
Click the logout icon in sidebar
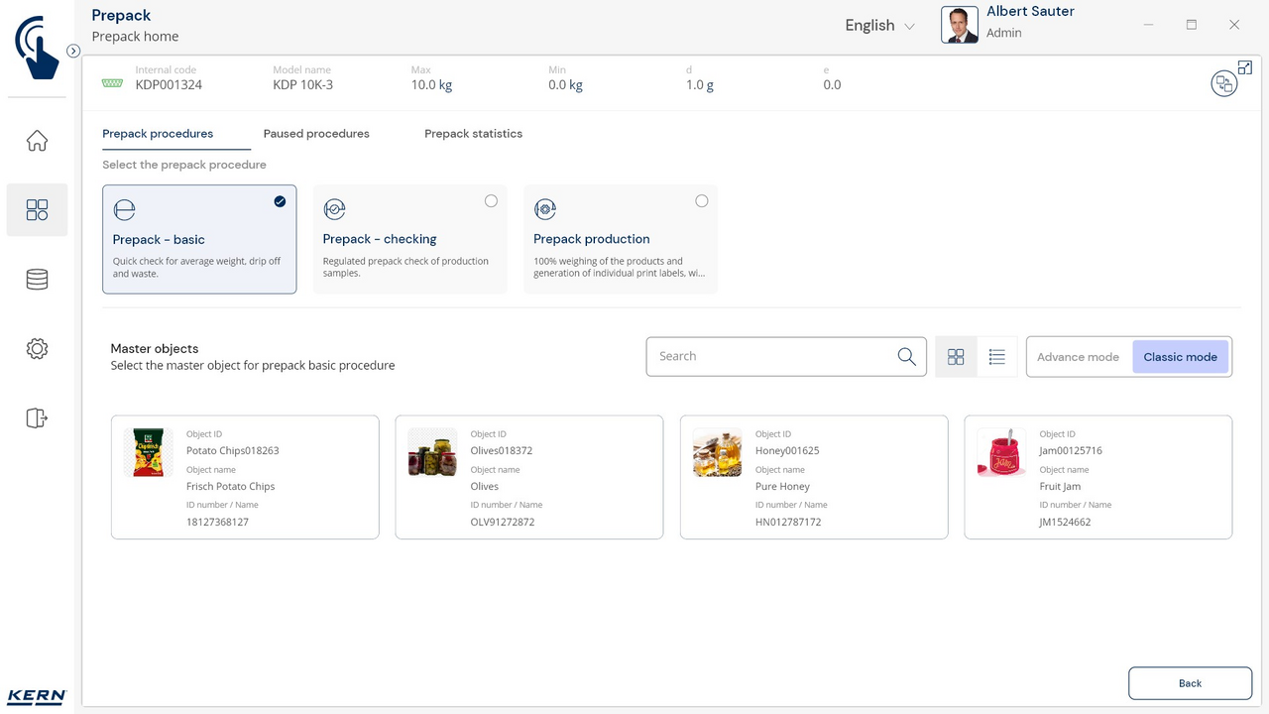(x=37, y=418)
